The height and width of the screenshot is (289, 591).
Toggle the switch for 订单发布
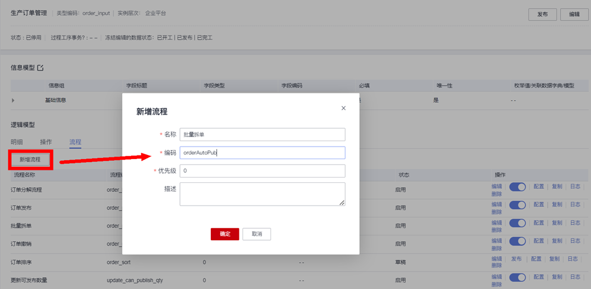click(x=518, y=204)
